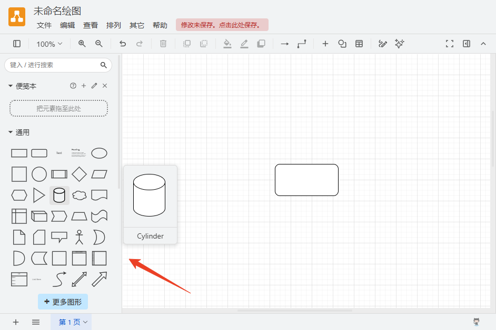
Task: Add to scratchpad with the plus icon
Action: (84, 86)
